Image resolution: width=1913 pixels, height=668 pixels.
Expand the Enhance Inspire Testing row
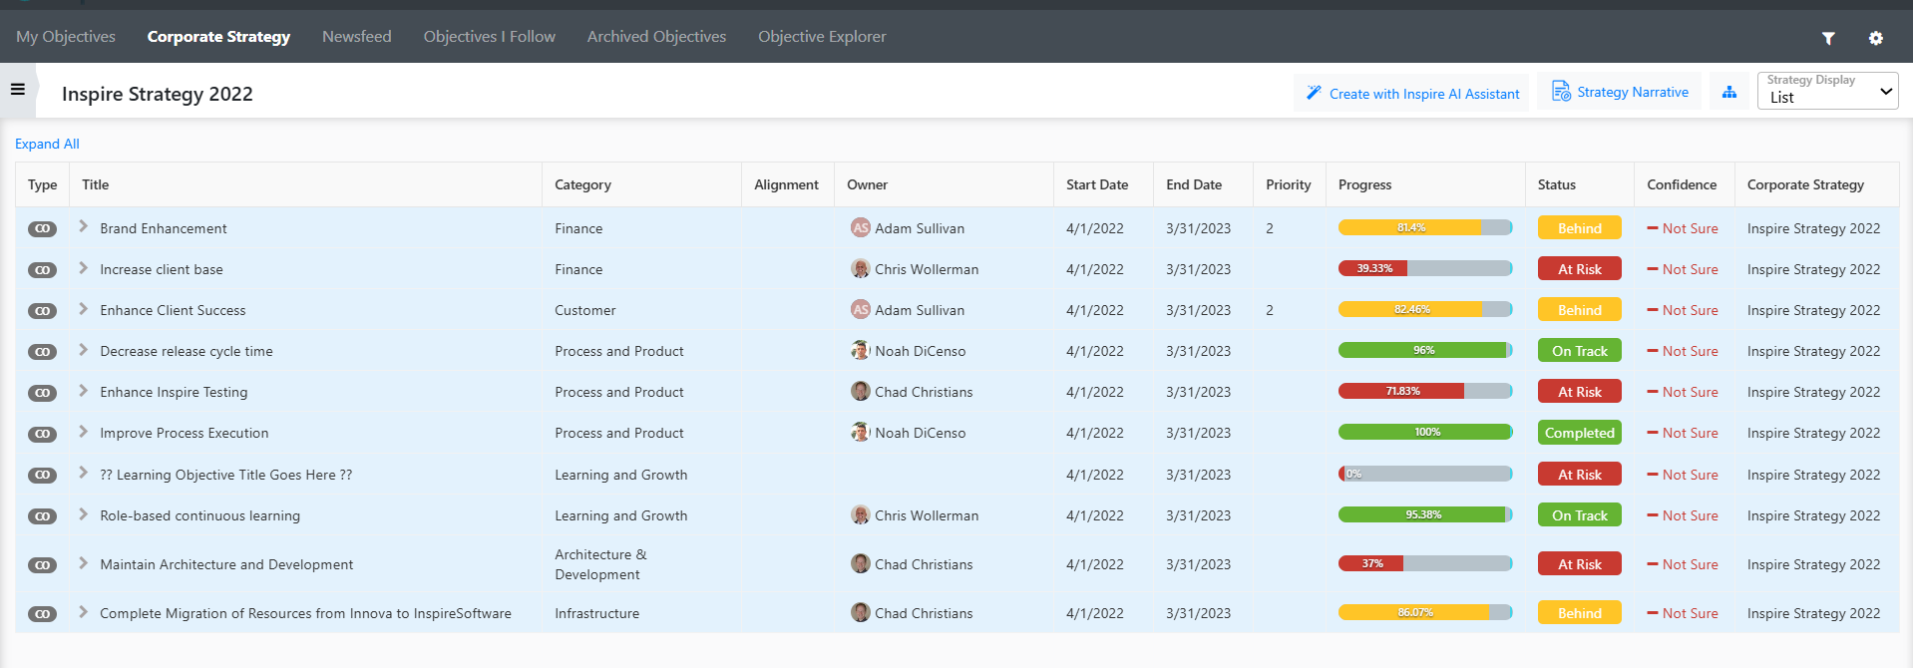click(84, 391)
